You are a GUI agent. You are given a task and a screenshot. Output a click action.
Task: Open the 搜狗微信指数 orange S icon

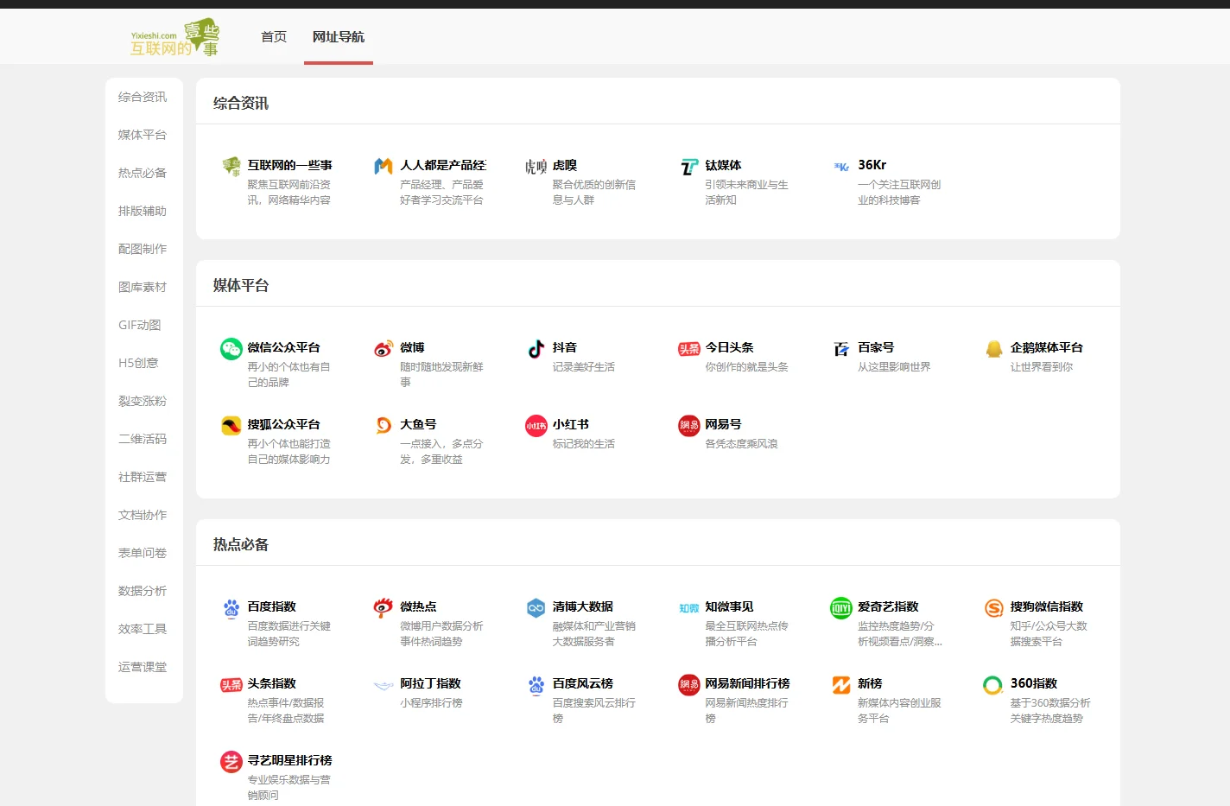point(994,607)
